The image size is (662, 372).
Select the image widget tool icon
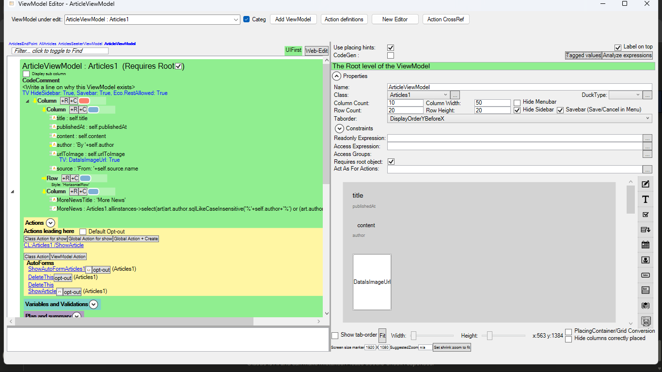click(646, 260)
